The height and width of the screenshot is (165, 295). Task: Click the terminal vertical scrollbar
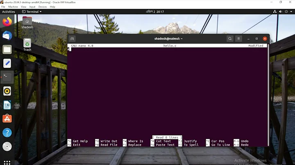pos(268,95)
